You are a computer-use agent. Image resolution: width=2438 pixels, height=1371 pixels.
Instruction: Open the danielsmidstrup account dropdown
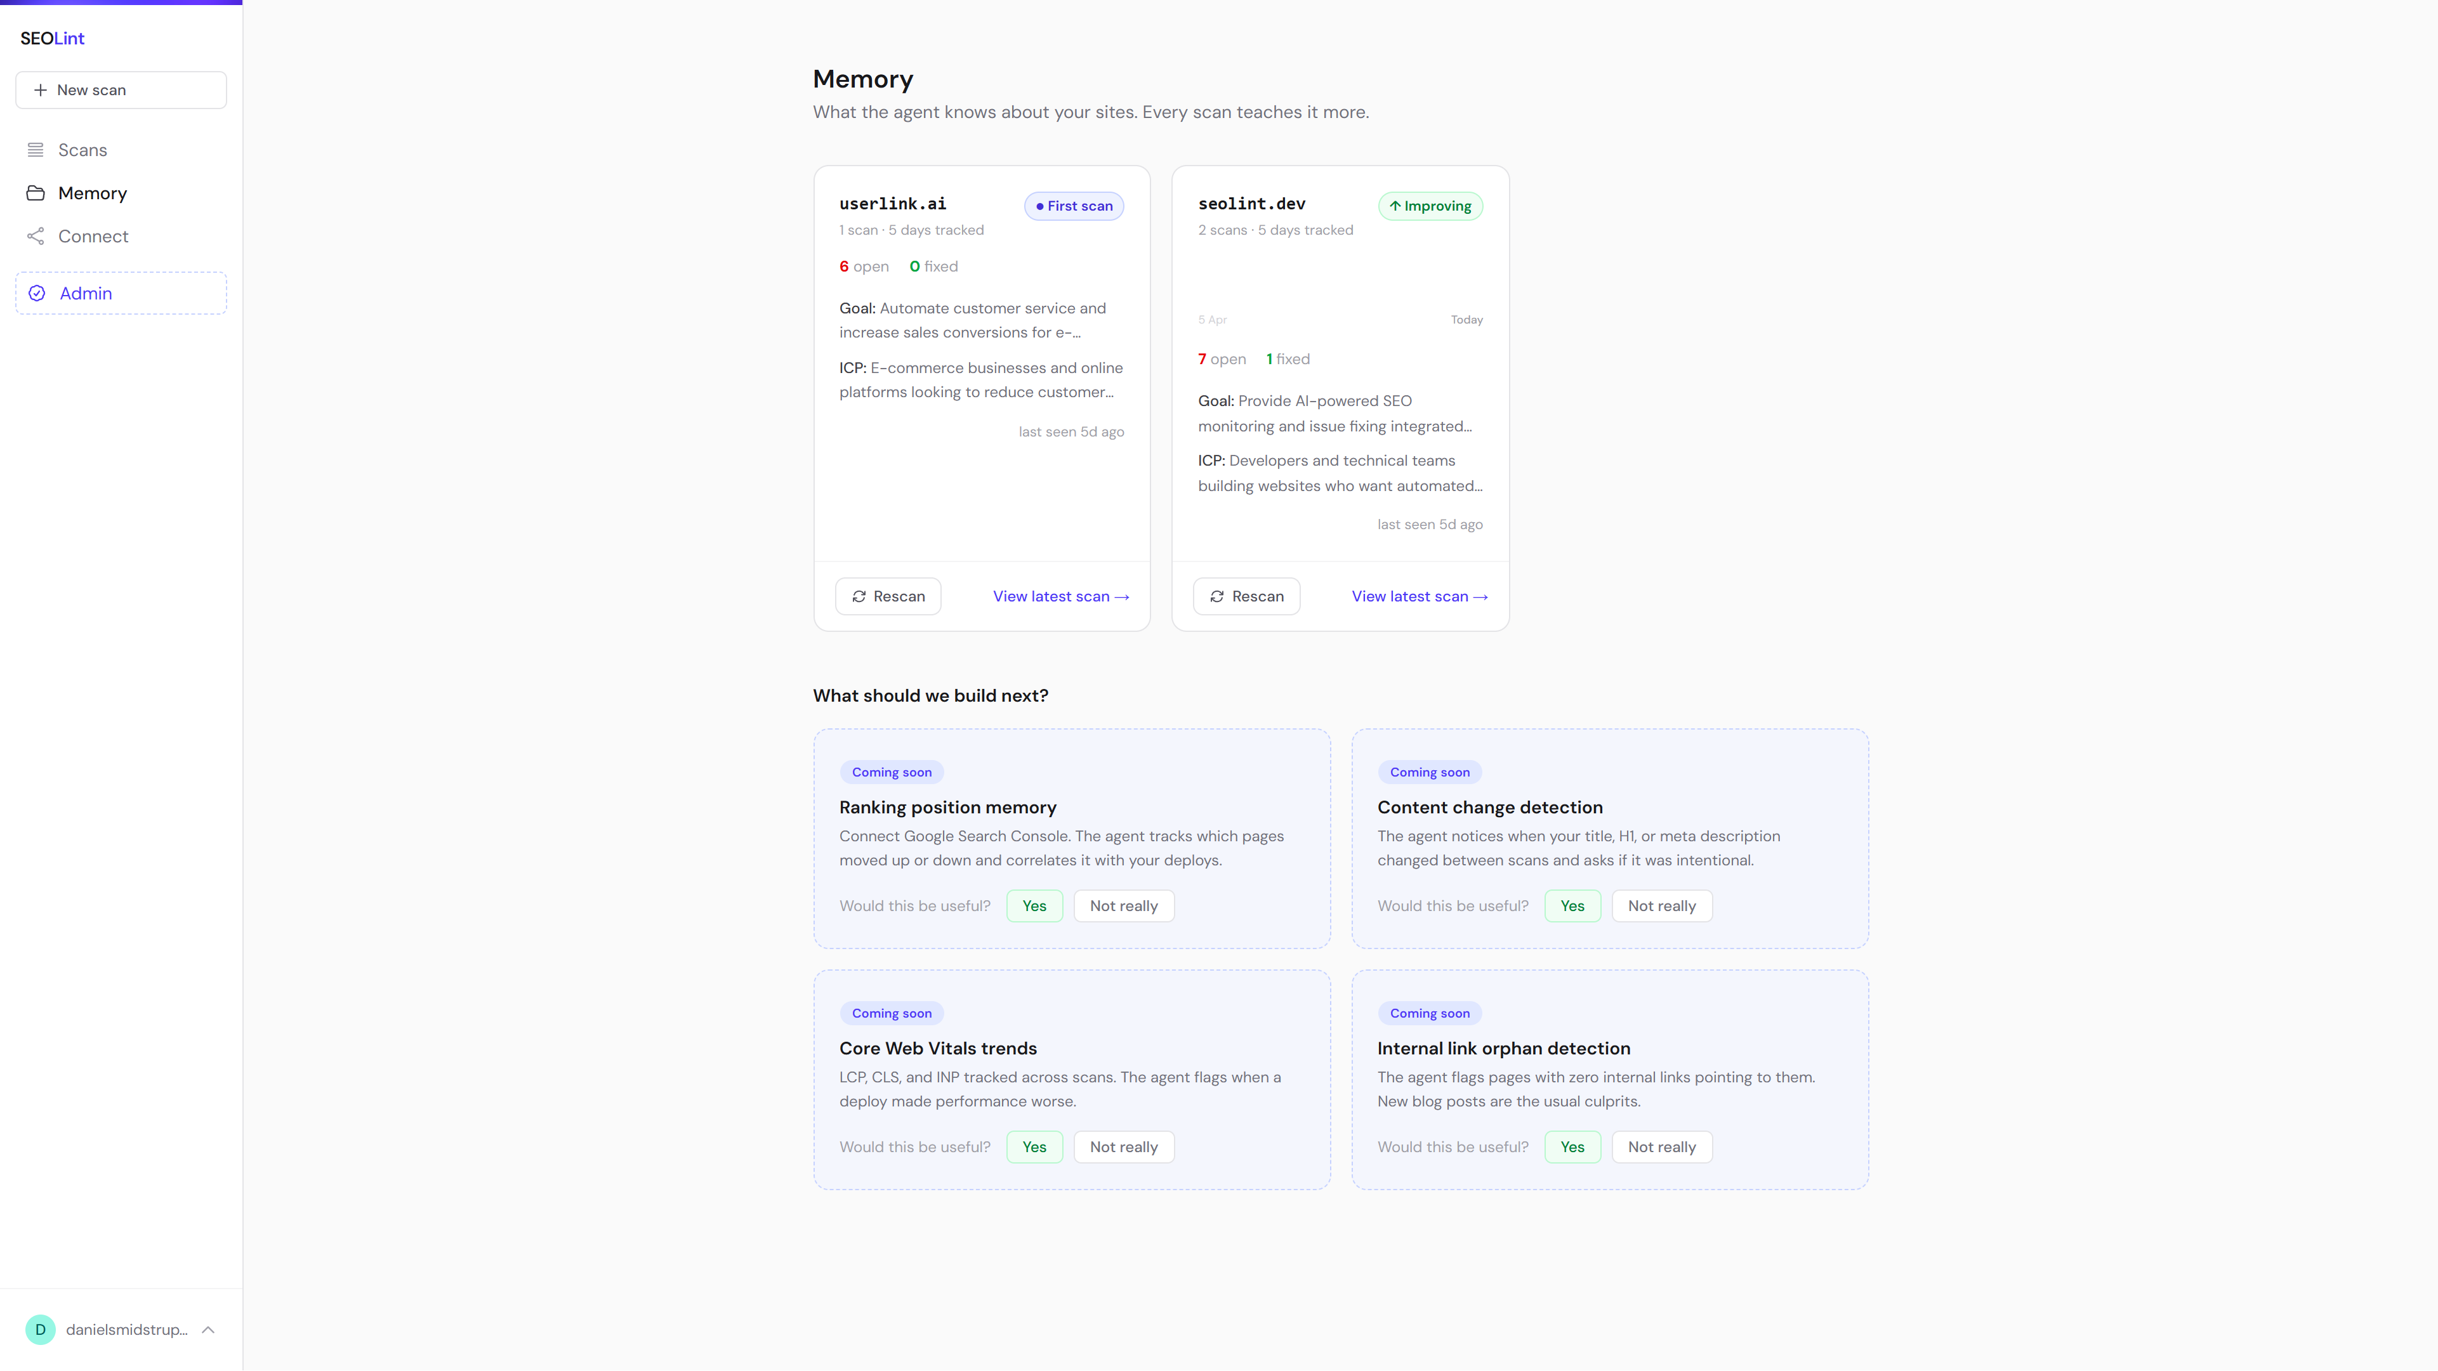point(127,1329)
